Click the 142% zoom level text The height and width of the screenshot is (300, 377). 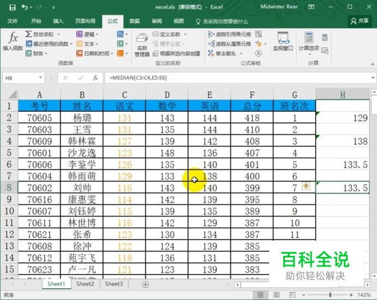[364, 295]
